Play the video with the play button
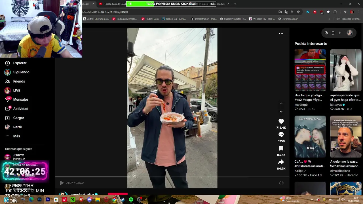363x204 pixels. [62, 183]
